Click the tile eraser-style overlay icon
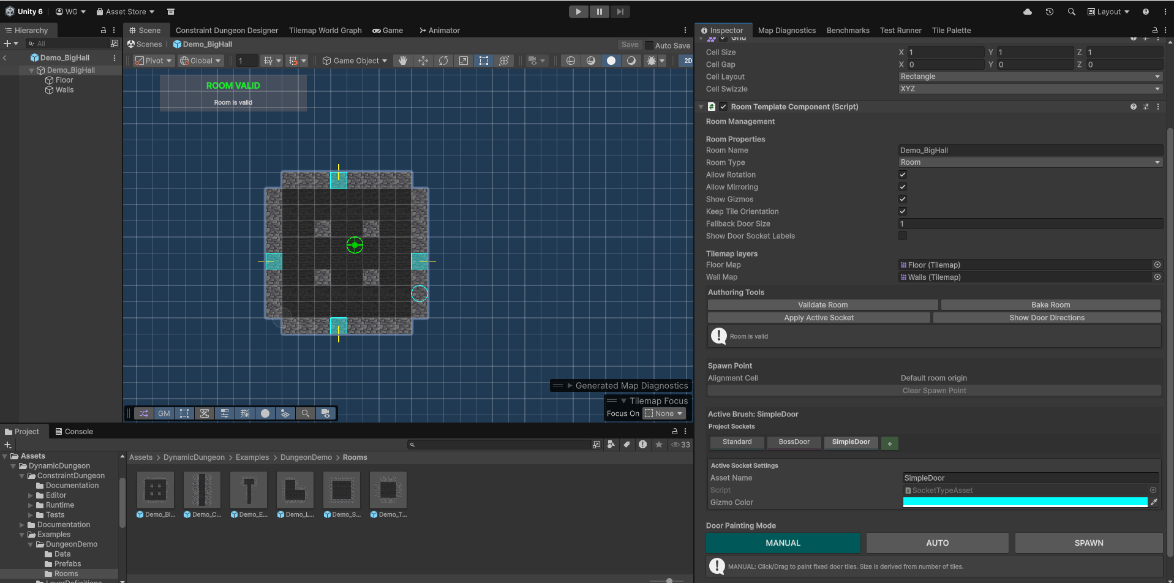Viewport: 1174px width, 583px height. click(x=205, y=413)
